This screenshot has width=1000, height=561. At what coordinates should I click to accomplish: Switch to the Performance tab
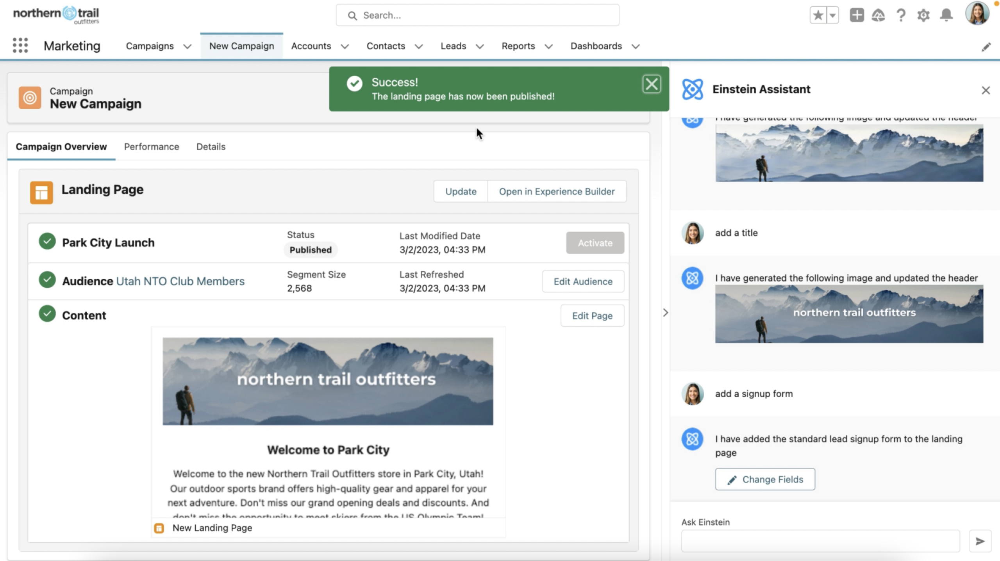click(x=152, y=147)
